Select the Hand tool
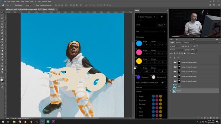Image resolution: width=221 pixels, height=124 pixels. coord(2,69)
